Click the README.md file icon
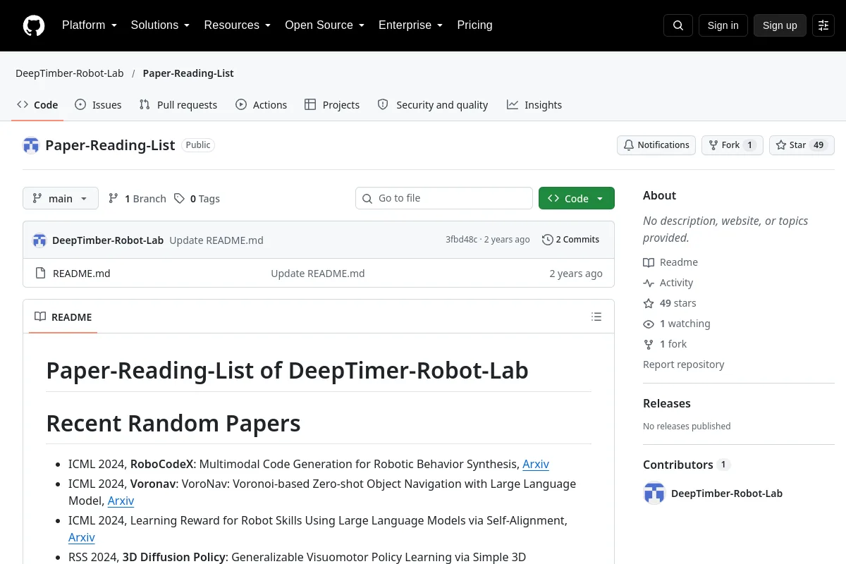This screenshot has height=564, width=846. coord(40,274)
